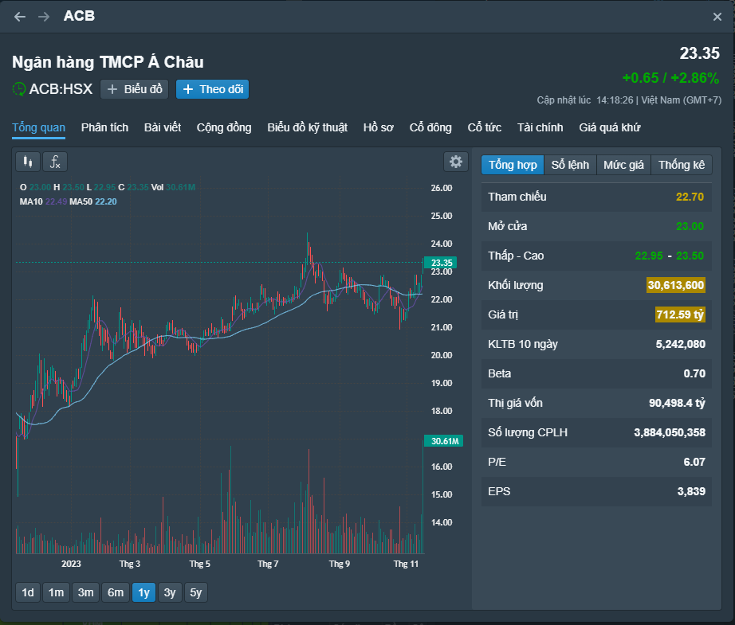The height and width of the screenshot is (625, 735).
Task: Open the Tài chính tab
Action: tap(540, 127)
